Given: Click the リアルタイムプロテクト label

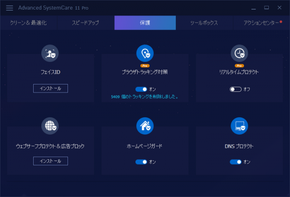Looking at the screenshot, I should pos(239,72).
